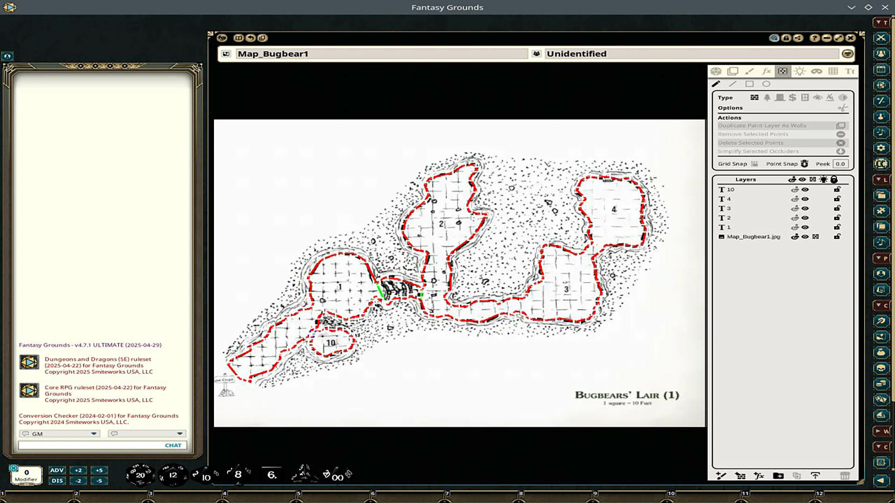Select the Pen occluder drawing tool
The image size is (895, 503).
click(717, 84)
